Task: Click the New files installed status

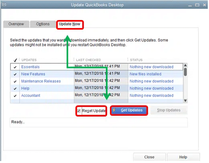Action: [146, 74]
